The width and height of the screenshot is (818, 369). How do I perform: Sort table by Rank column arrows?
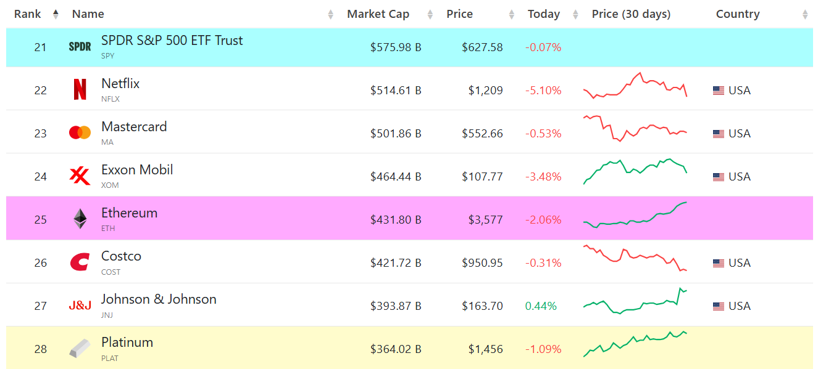[56, 14]
